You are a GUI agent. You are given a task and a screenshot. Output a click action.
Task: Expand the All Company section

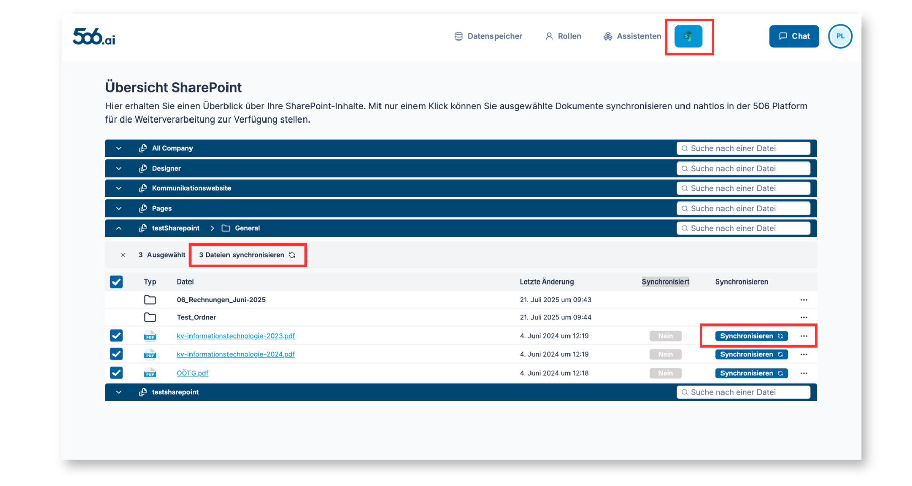tap(119, 148)
